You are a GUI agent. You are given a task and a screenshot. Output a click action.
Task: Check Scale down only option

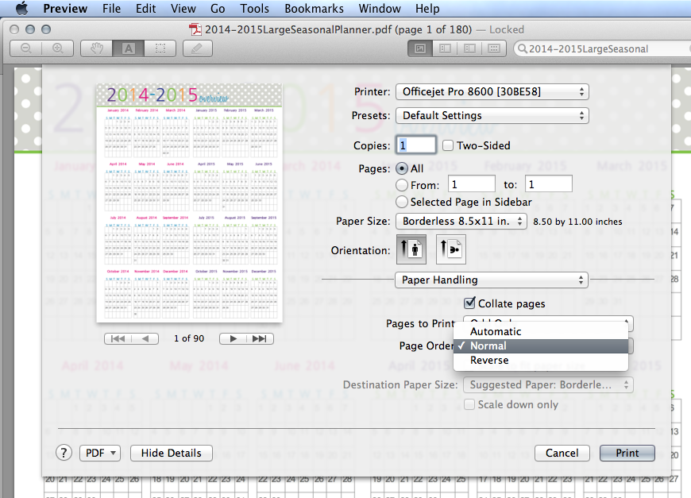469,404
